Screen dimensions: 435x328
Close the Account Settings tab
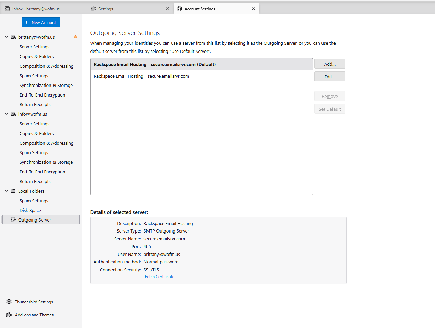tap(254, 9)
